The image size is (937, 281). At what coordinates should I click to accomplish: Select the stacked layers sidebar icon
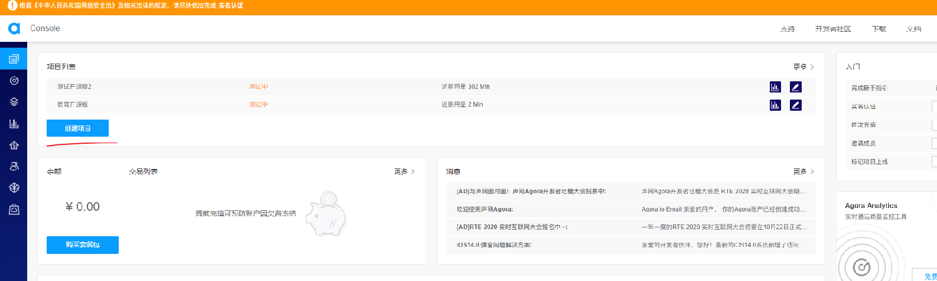(x=14, y=102)
